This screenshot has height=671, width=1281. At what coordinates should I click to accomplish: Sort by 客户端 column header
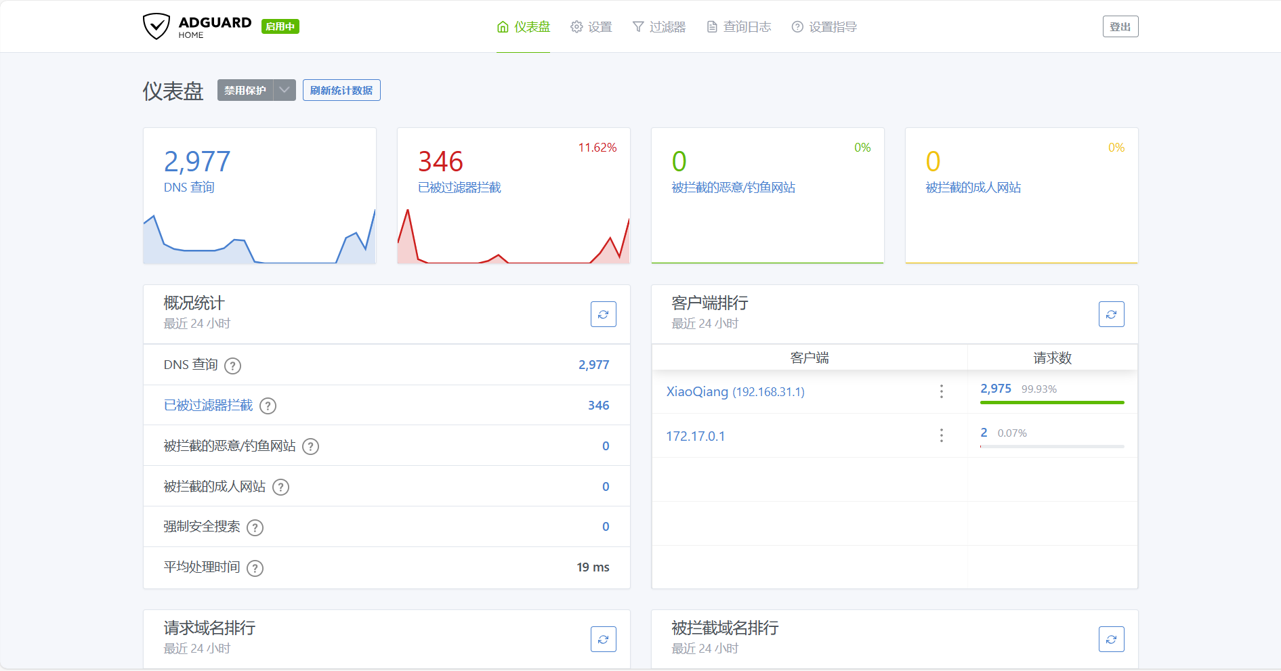click(x=810, y=358)
